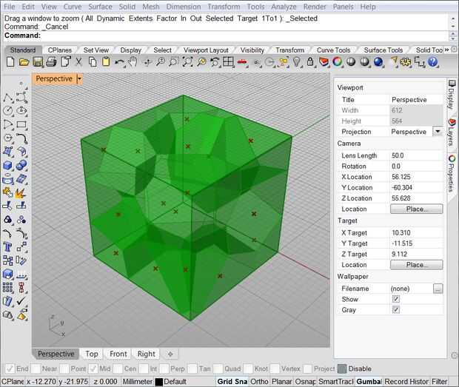Open the File menu
The height and width of the screenshot is (387, 459).
point(10,7)
